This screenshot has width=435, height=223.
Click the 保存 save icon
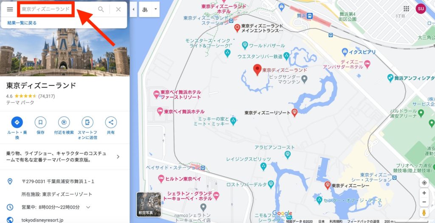click(x=40, y=122)
